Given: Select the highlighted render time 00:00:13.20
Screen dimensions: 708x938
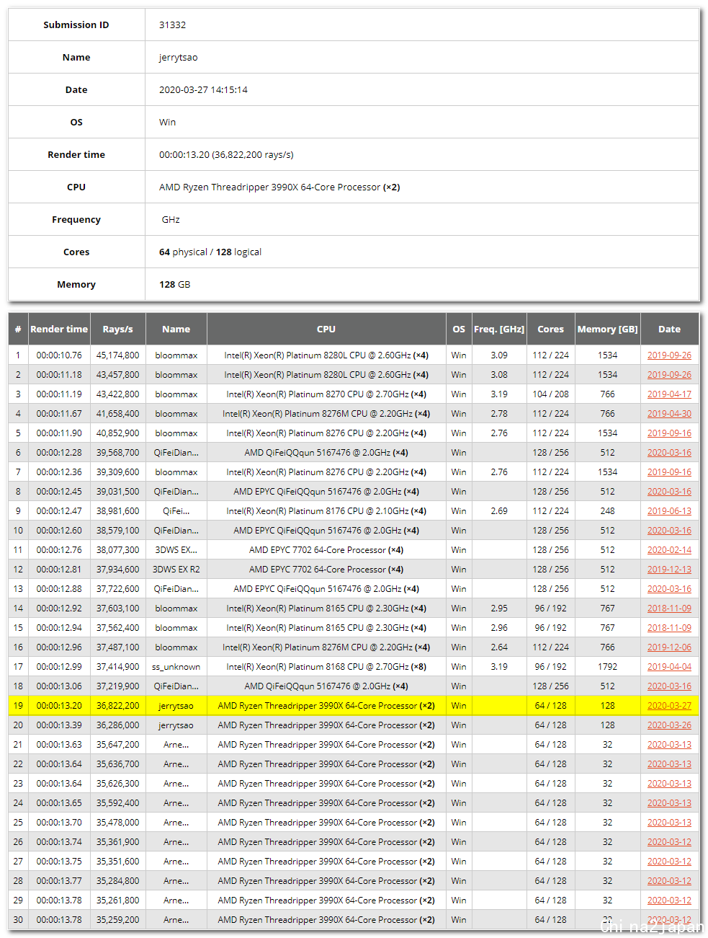Looking at the screenshot, I should pos(59,706).
